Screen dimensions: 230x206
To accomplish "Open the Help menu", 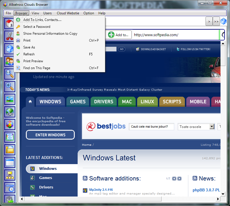I will (102, 13).
